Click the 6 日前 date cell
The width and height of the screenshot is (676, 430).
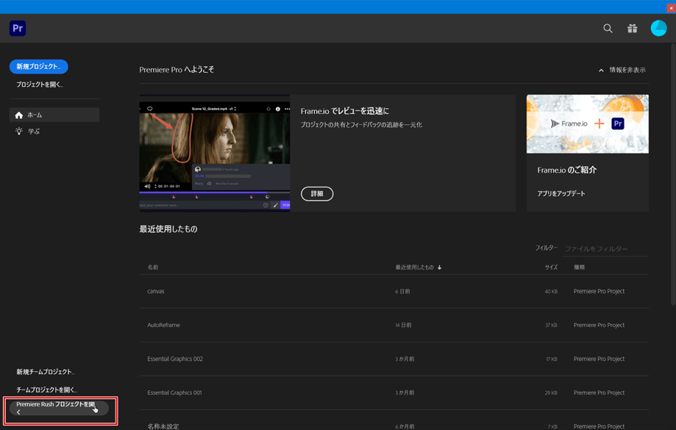click(402, 292)
